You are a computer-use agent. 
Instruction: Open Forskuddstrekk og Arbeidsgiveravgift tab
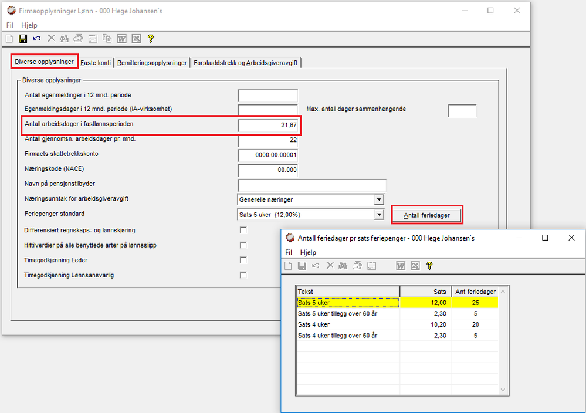[246, 63]
